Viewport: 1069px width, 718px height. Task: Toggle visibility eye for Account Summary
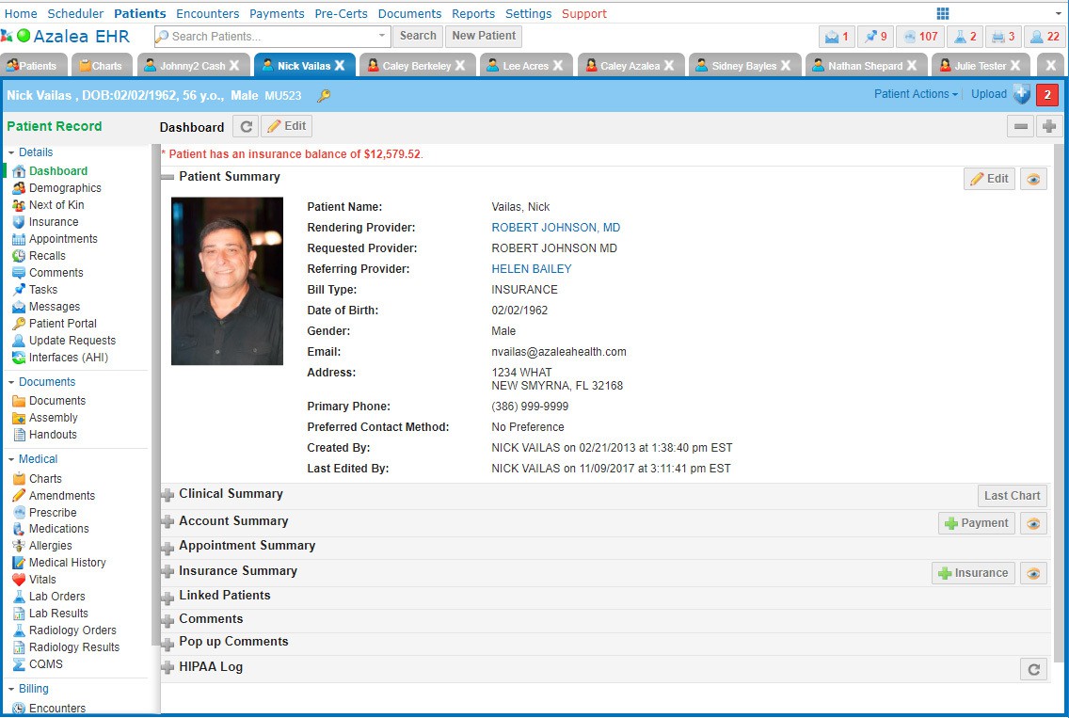[1033, 523]
